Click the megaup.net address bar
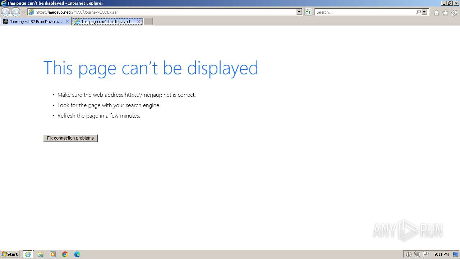 coord(162,12)
